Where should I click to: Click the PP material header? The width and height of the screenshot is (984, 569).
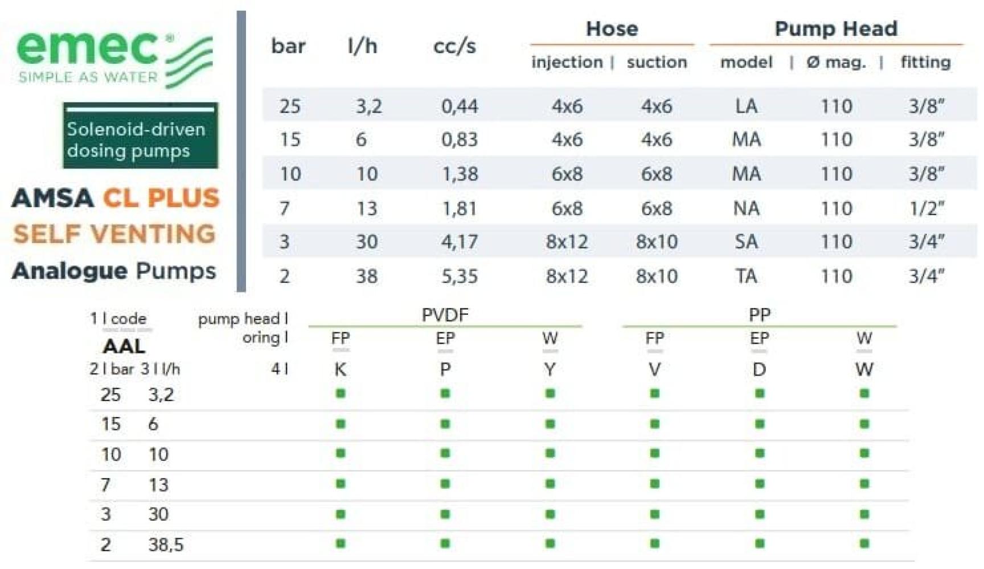pos(760,315)
